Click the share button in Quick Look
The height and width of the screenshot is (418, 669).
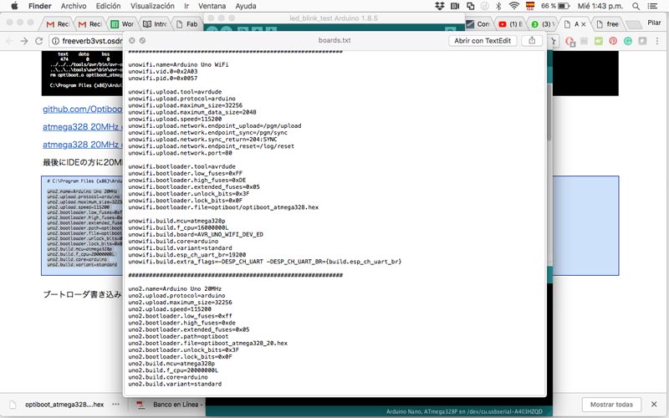pyautogui.click(x=532, y=40)
